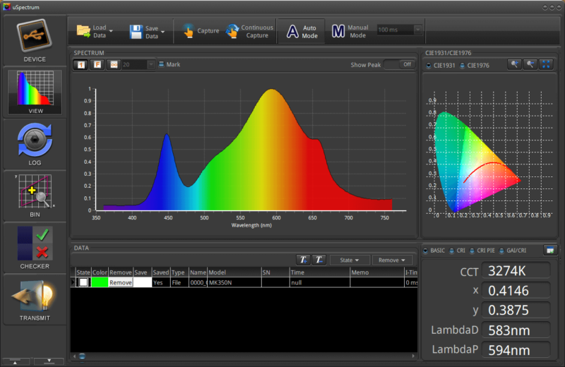Click the green Color swatch in data row
The height and width of the screenshot is (367, 565).
100,282
